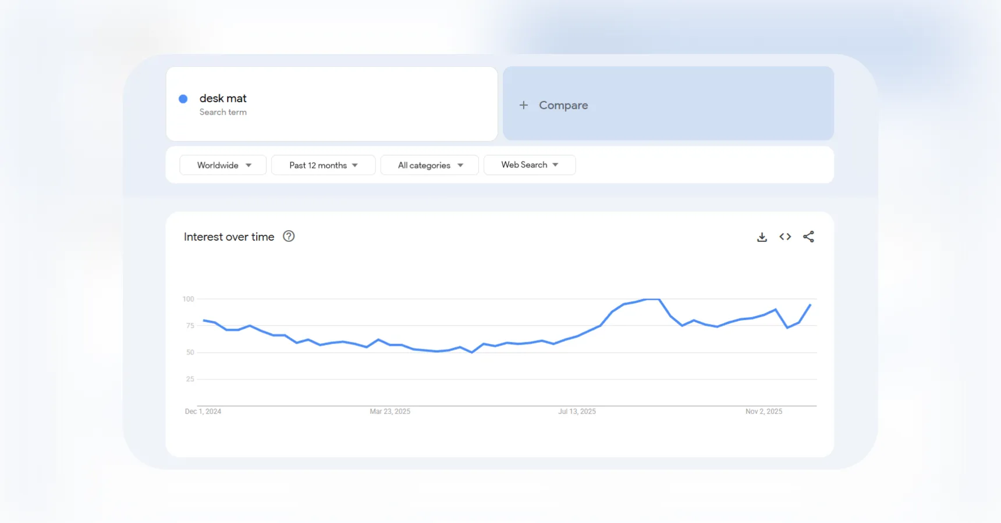Click the Nov 2, 2025 date label

point(764,411)
